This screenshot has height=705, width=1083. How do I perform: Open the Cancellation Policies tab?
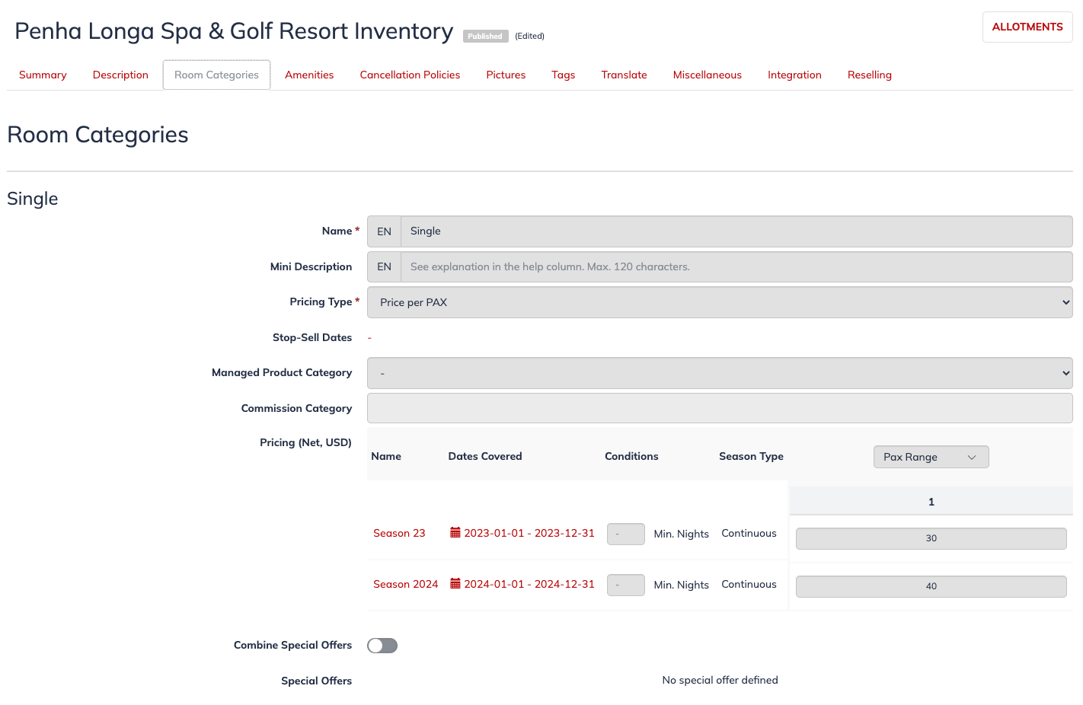[x=410, y=75]
